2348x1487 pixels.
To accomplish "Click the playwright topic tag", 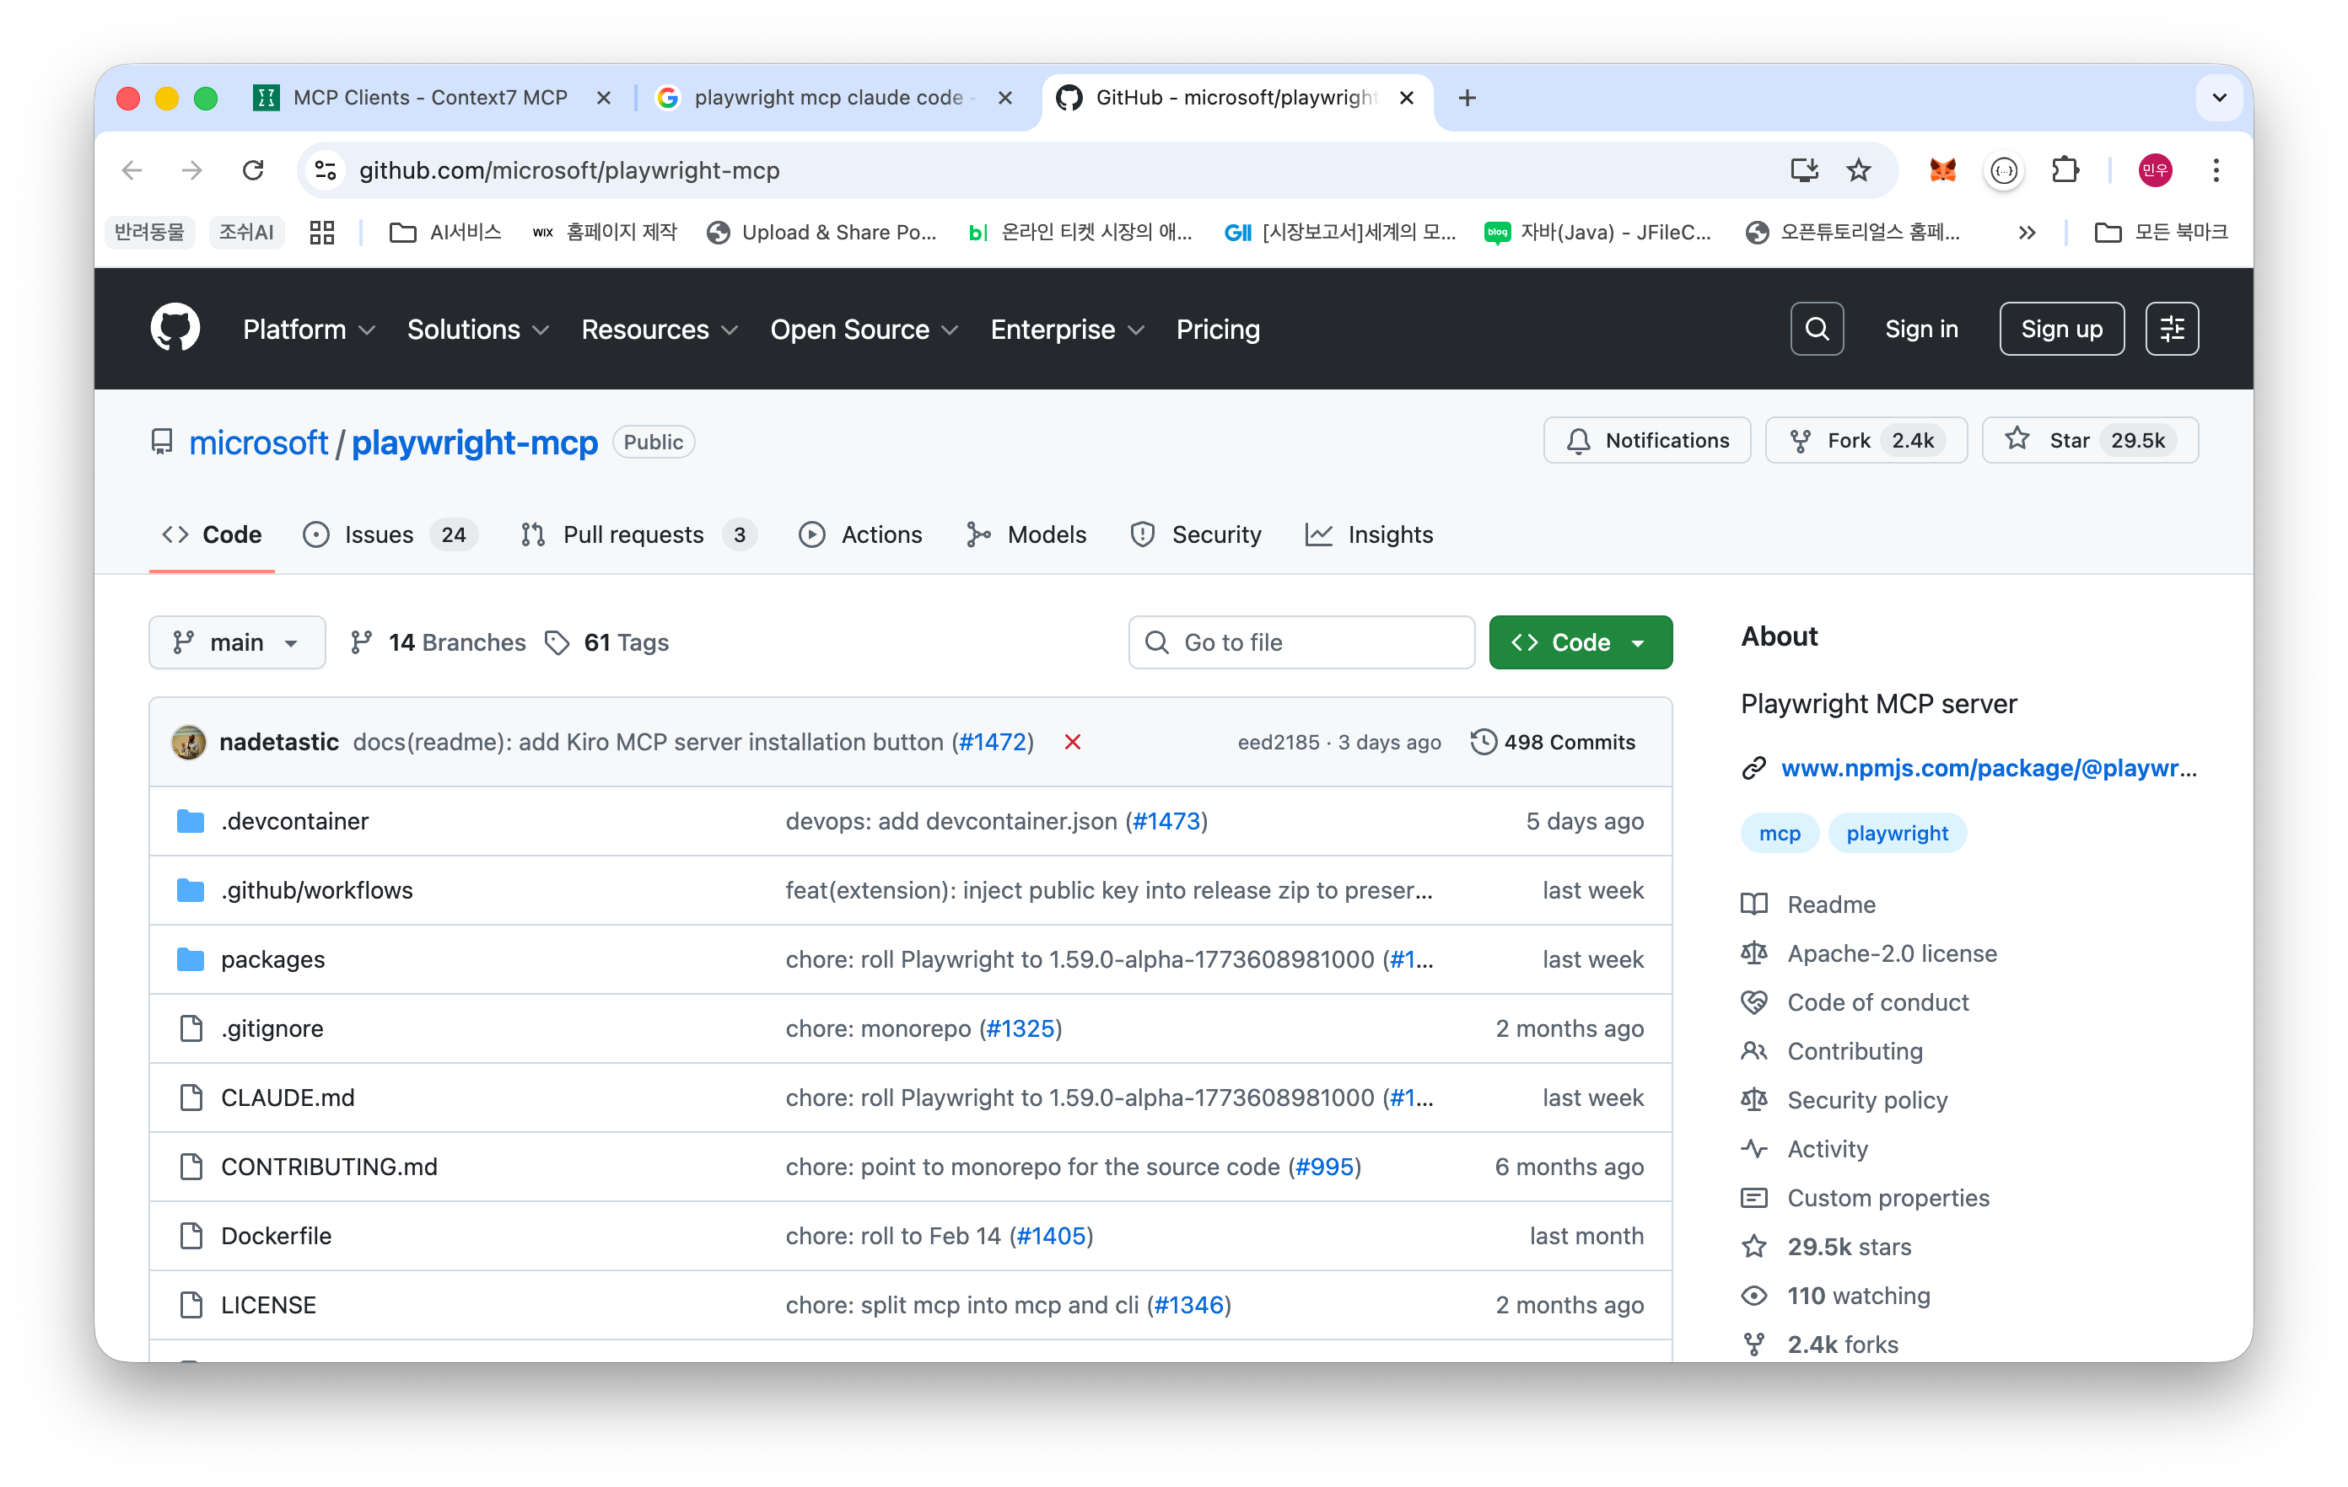I will coord(1897,833).
